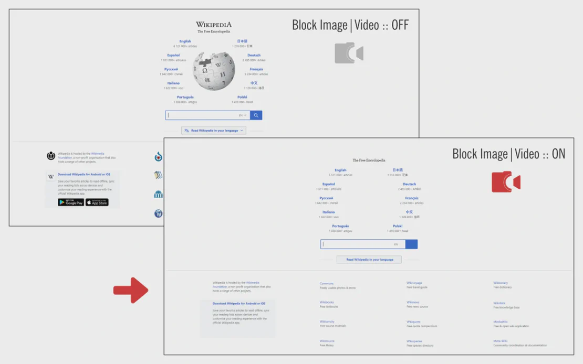
Task: Open Italiano link in ON screenshot
Action: [329, 212]
